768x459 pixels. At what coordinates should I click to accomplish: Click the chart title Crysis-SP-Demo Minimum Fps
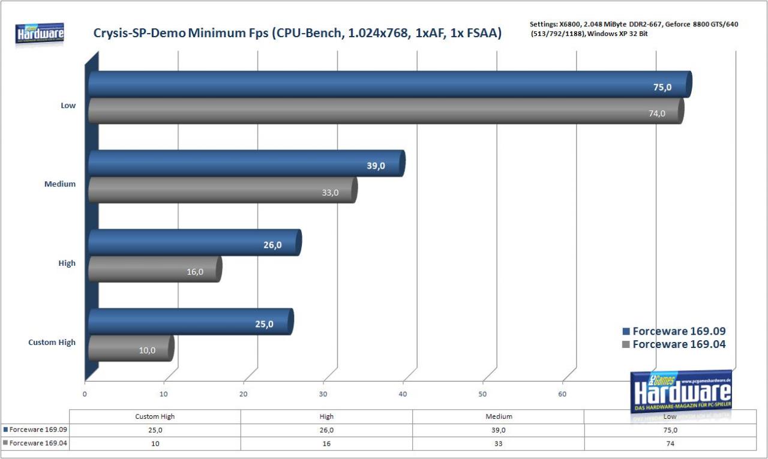(x=298, y=34)
